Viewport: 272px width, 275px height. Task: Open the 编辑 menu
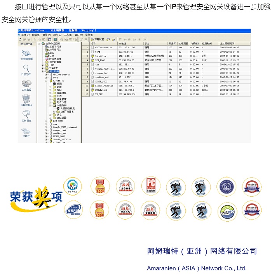tap(36, 35)
